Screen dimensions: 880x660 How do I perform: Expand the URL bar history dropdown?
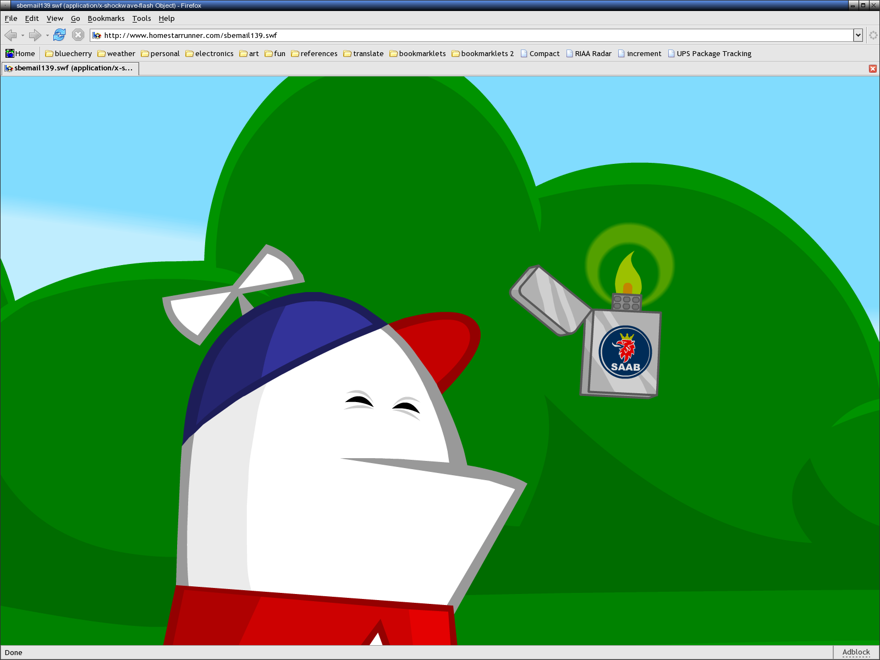(857, 35)
